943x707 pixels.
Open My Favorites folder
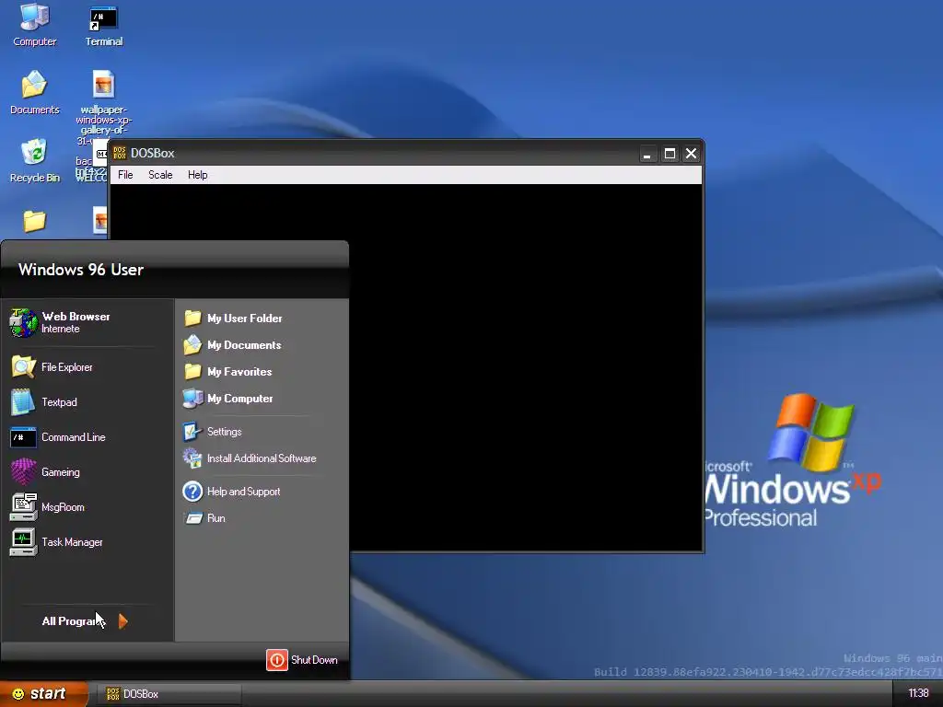[227, 372]
